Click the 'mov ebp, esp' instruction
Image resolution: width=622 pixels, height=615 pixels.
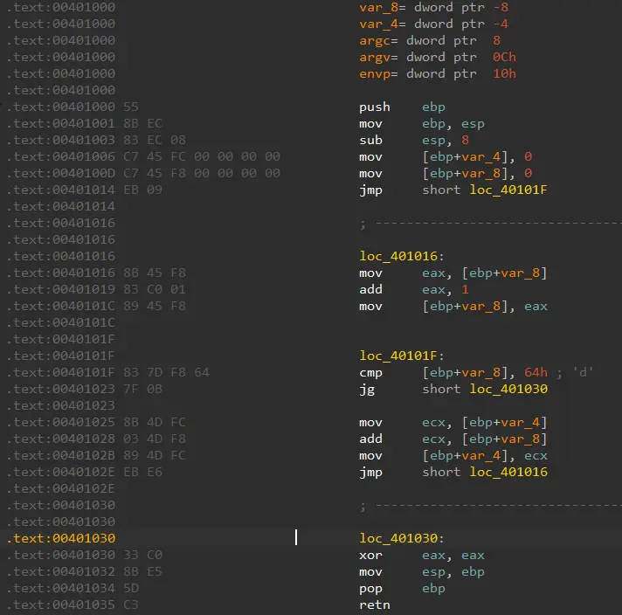[422, 124]
